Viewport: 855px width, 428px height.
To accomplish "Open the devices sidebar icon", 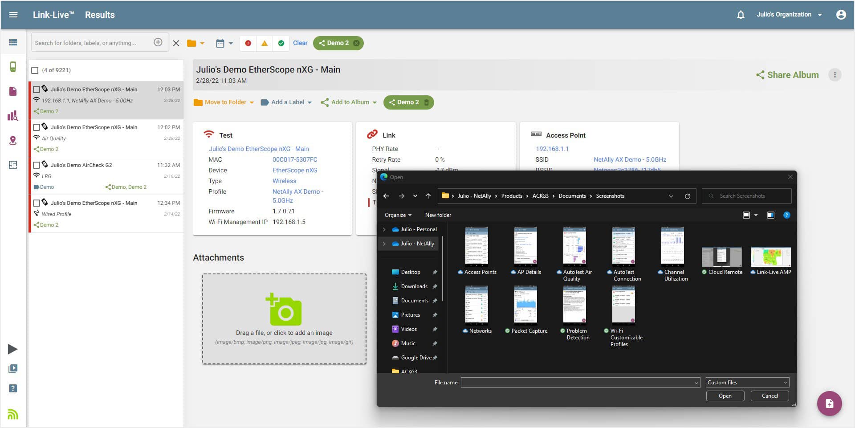I will point(13,67).
